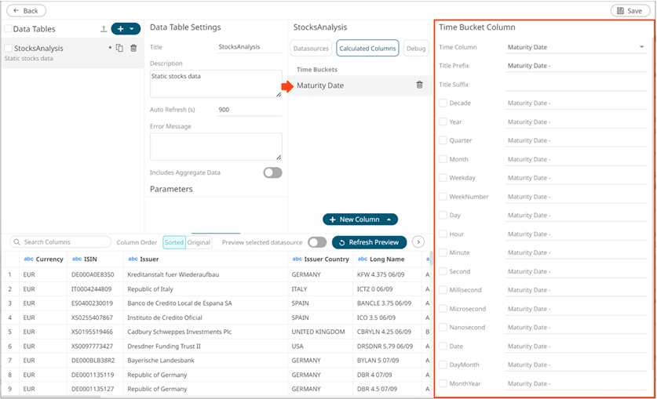
Task: Edit the Auto Refresh value 900
Action: (x=250, y=110)
